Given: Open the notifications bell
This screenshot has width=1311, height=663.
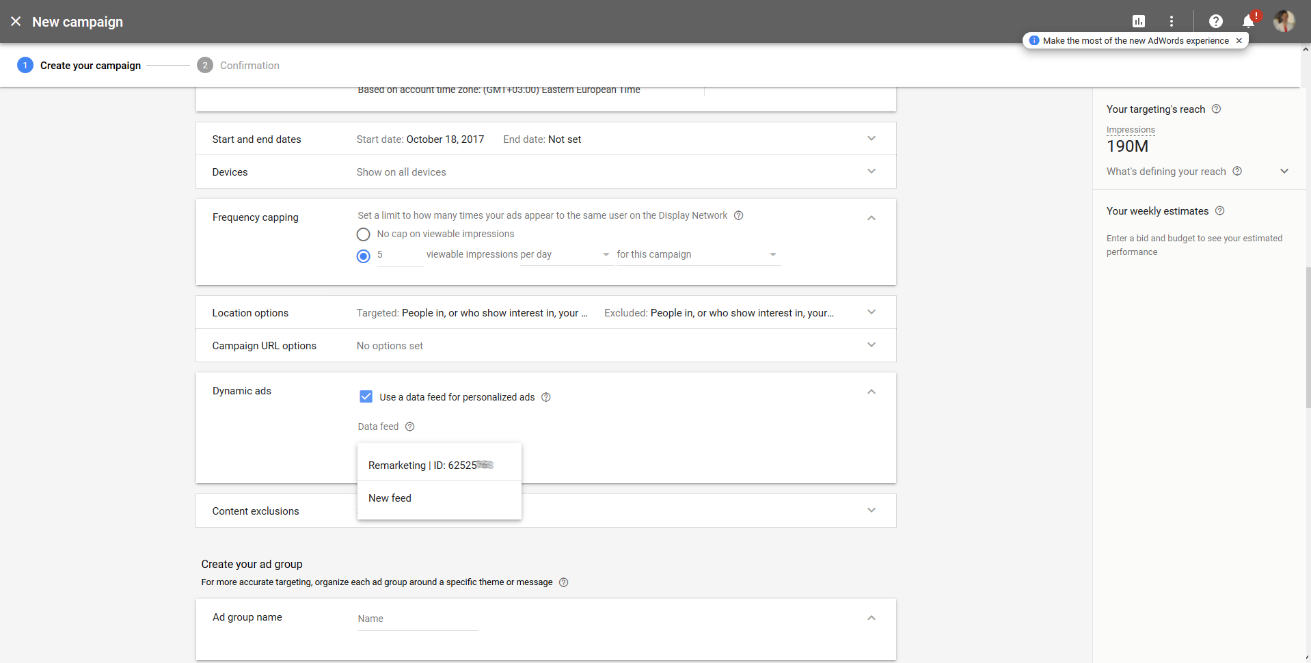Looking at the screenshot, I should 1248,21.
